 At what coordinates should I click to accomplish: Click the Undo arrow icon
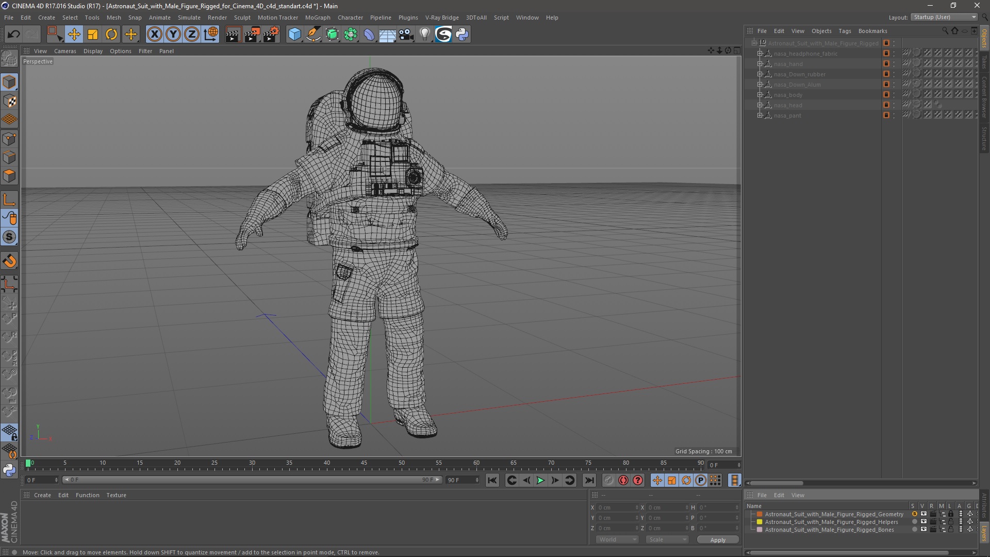[13, 35]
